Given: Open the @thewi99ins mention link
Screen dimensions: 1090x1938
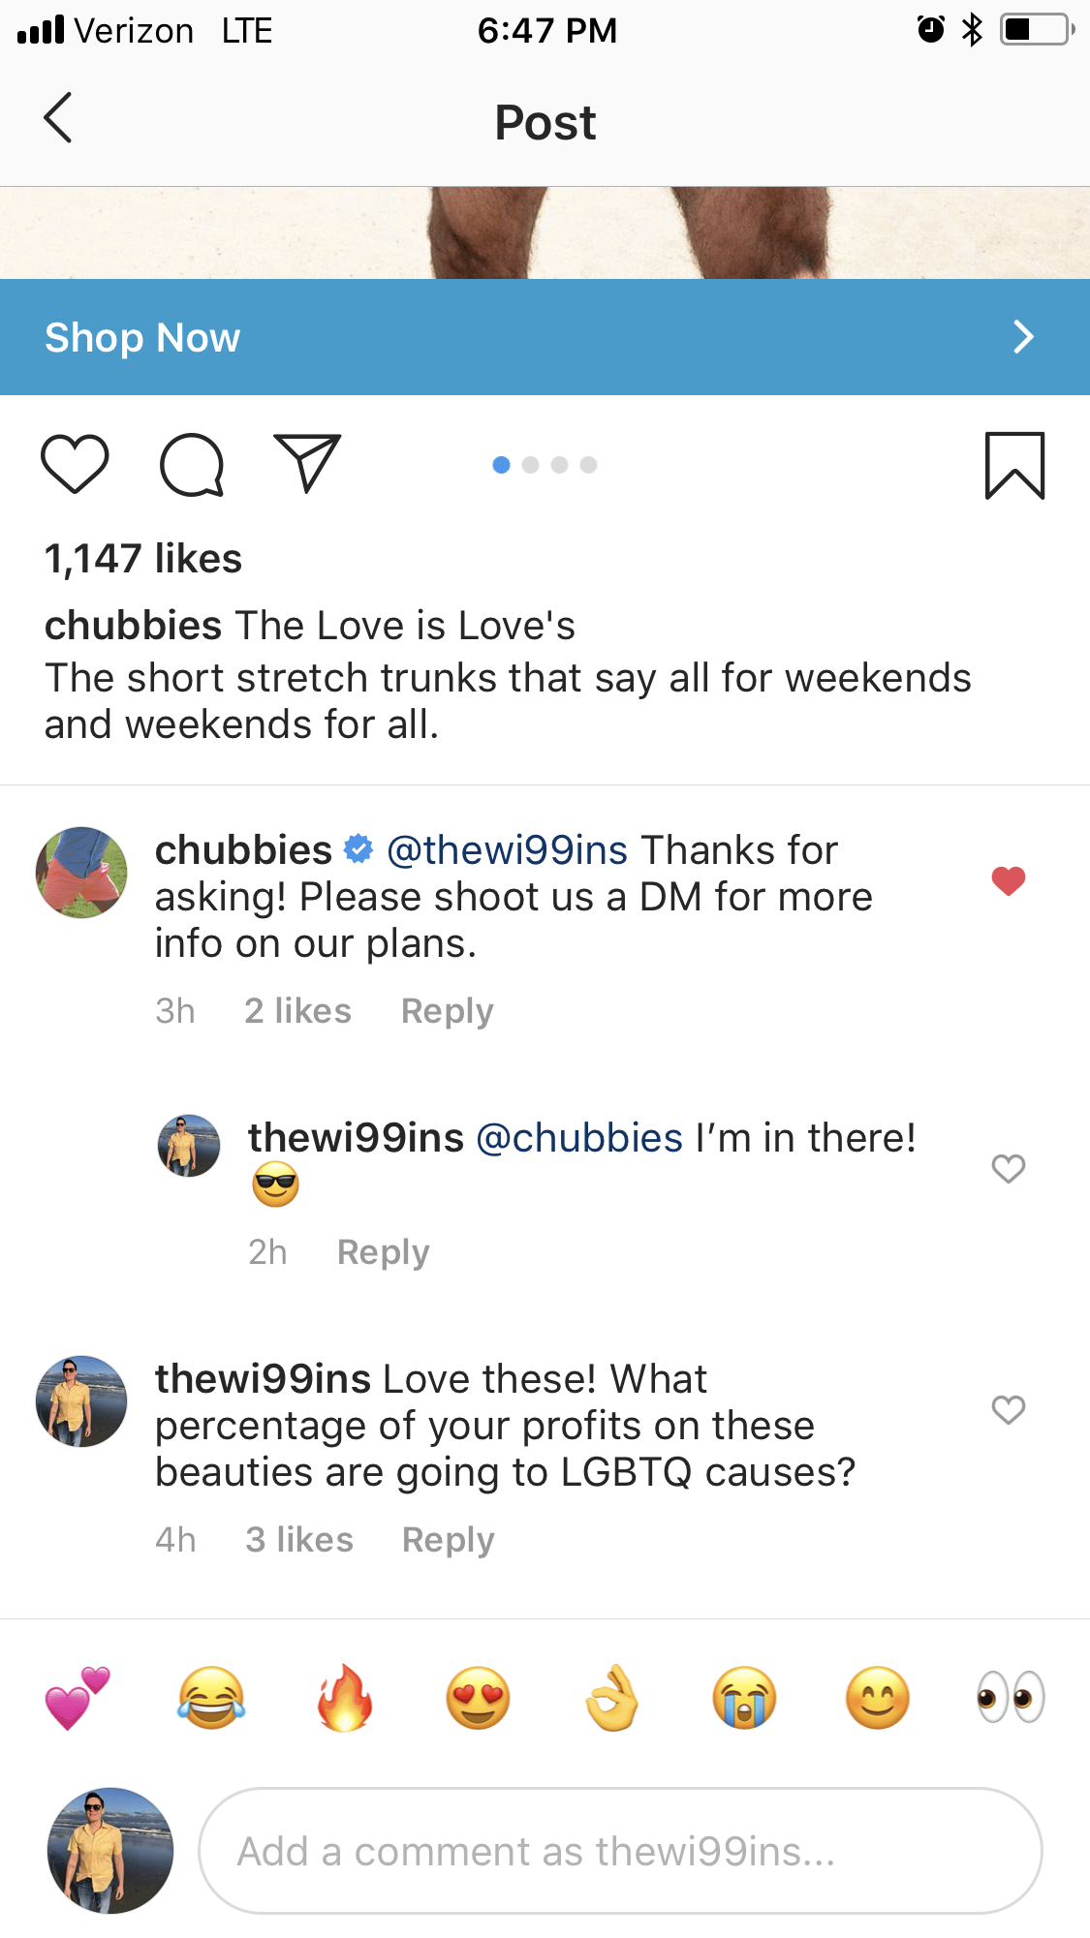Looking at the screenshot, I should click(507, 850).
